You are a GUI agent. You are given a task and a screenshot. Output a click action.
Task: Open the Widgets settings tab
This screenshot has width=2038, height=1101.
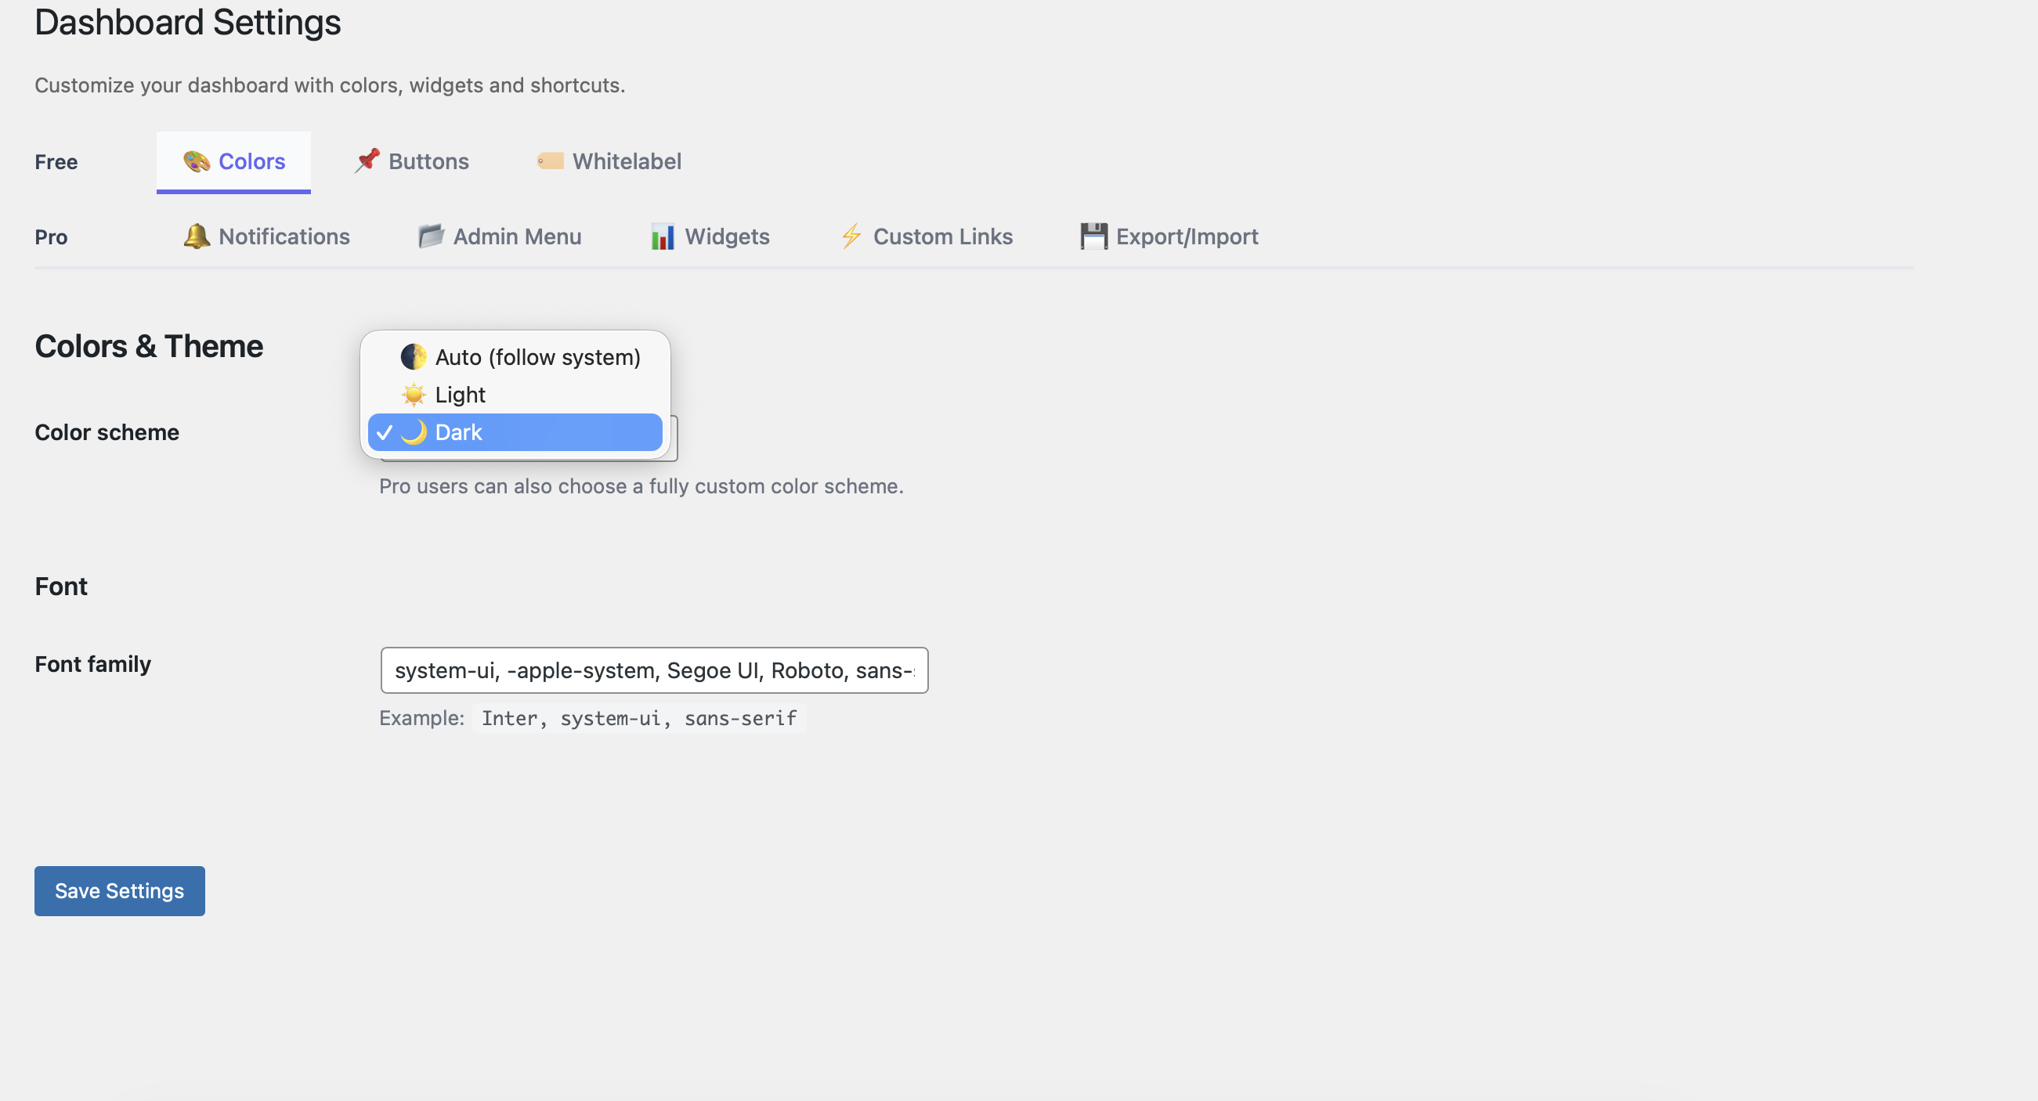727,236
